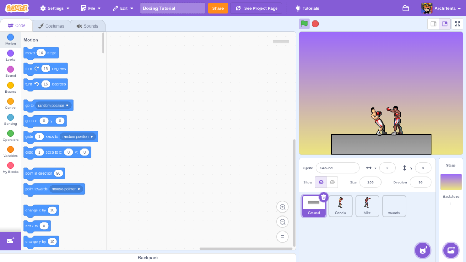Viewport: 466px width, 262px height.
Task: Click the 'change x by 10' block
Action: 41,210
